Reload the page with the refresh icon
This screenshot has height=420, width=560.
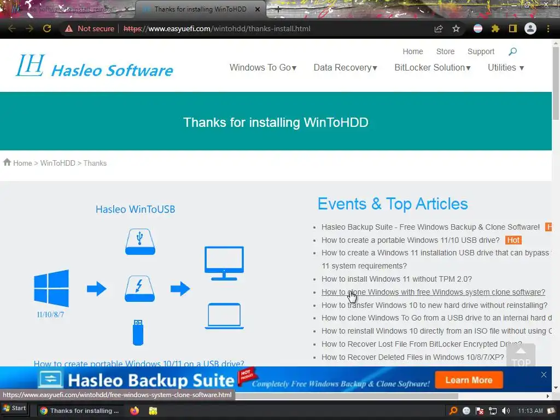[x=47, y=28]
